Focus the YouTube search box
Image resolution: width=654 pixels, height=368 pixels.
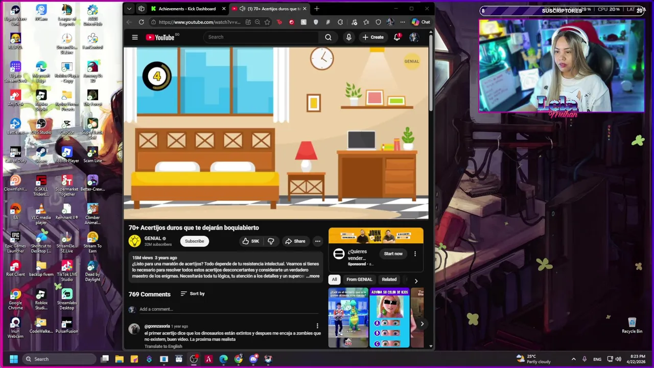(261, 37)
